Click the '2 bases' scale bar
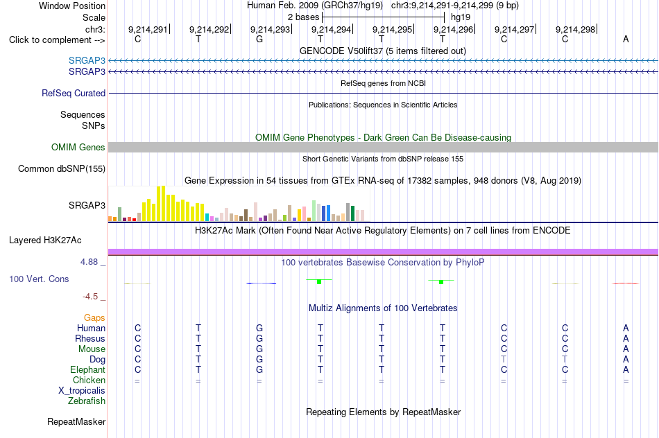659x438 pixels. coord(383,17)
